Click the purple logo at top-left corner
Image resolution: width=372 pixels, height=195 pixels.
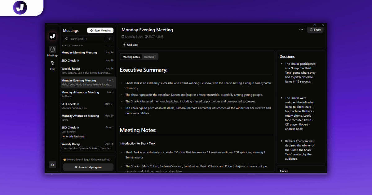20,7
